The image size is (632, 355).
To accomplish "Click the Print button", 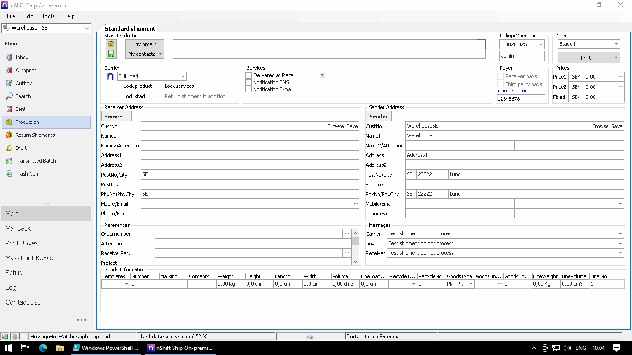I will [585, 58].
